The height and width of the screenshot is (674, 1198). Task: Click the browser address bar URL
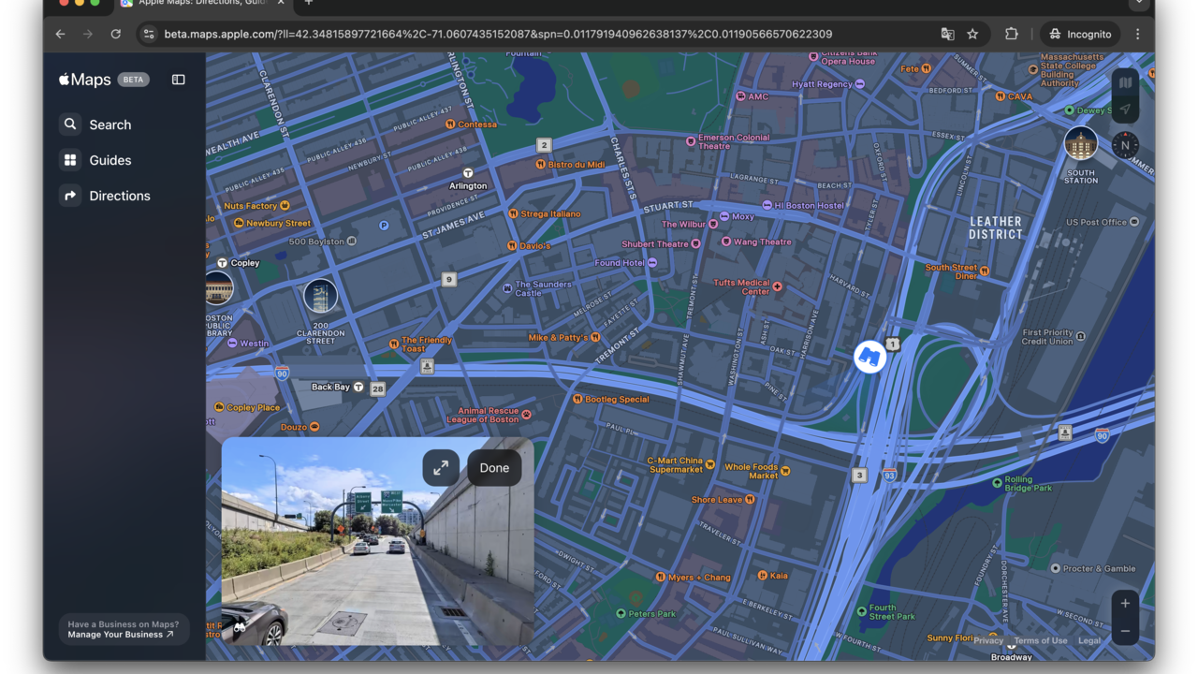pos(498,34)
